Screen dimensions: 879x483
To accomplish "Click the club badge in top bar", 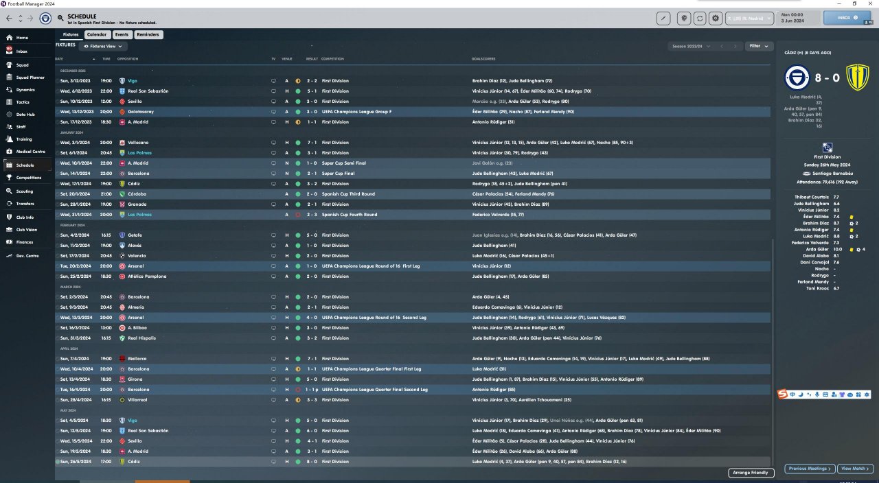I will click(45, 18).
